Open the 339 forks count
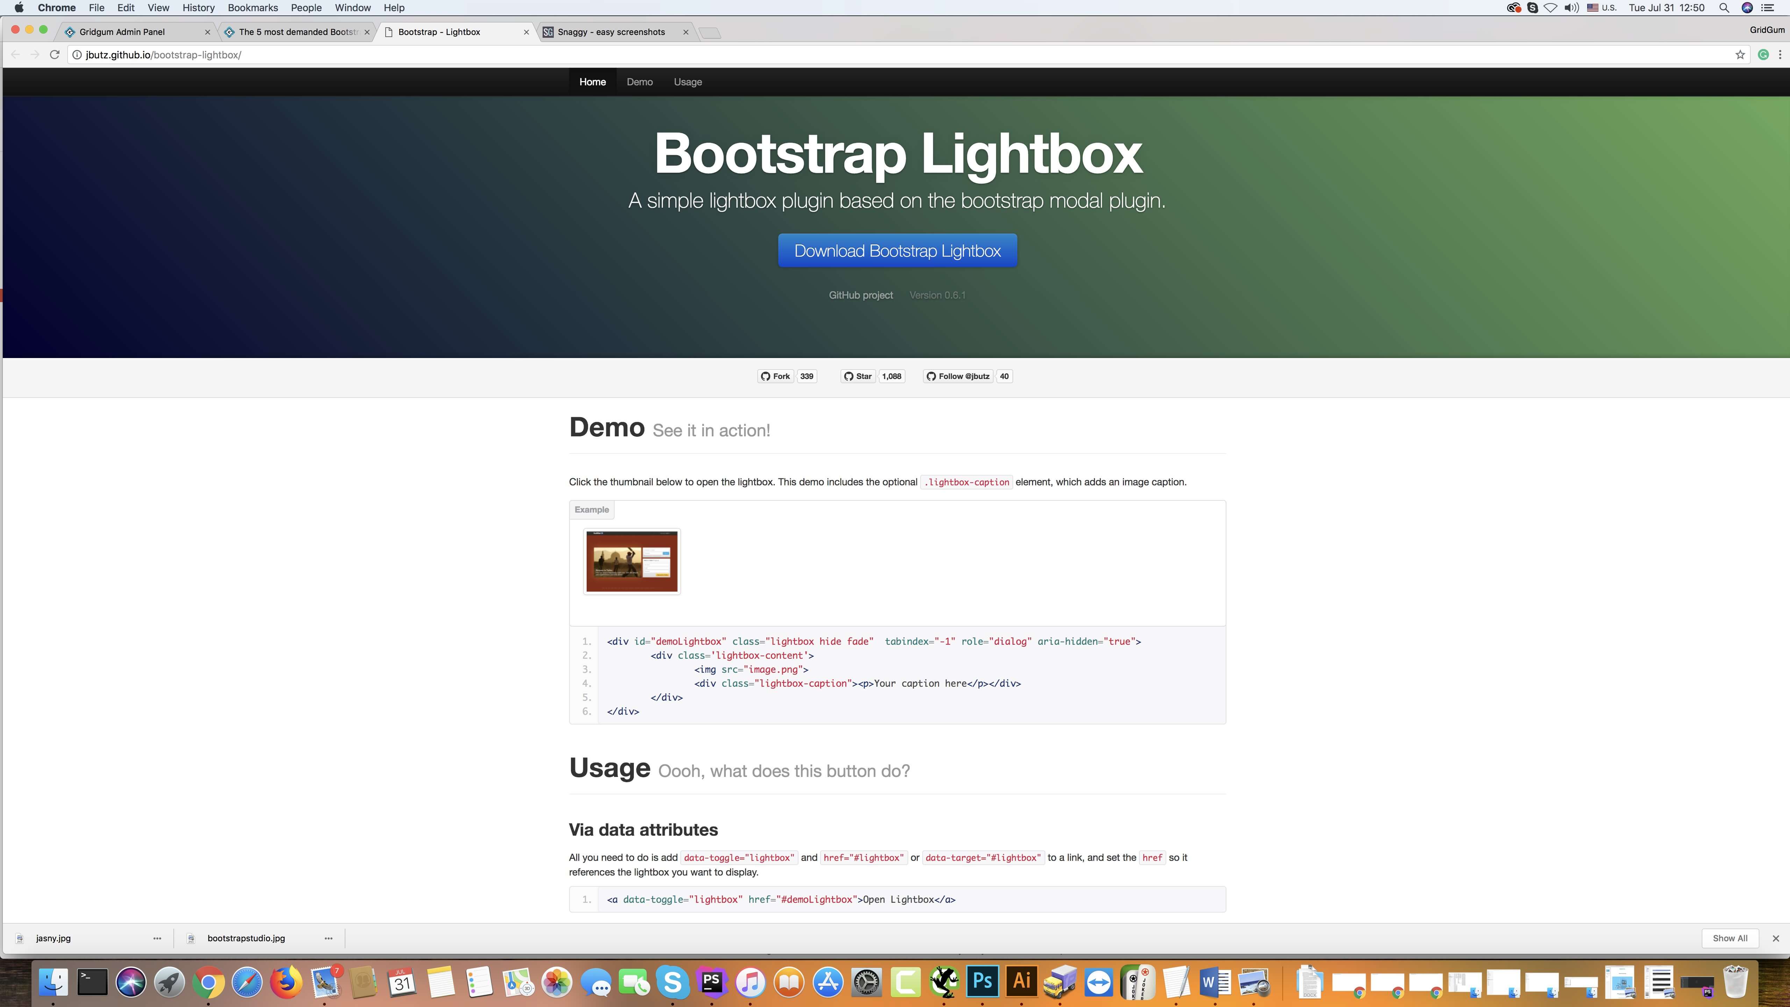The height and width of the screenshot is (1007, 1790). (806, 376)
